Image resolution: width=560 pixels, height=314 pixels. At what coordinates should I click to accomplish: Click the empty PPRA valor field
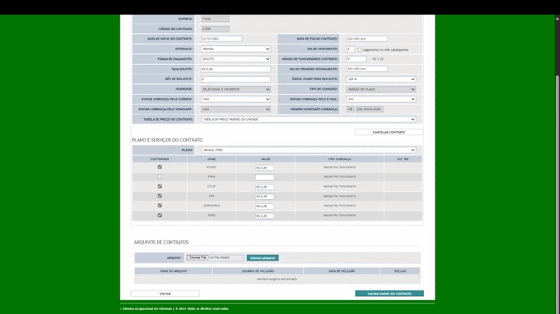[x=265, y=177]
